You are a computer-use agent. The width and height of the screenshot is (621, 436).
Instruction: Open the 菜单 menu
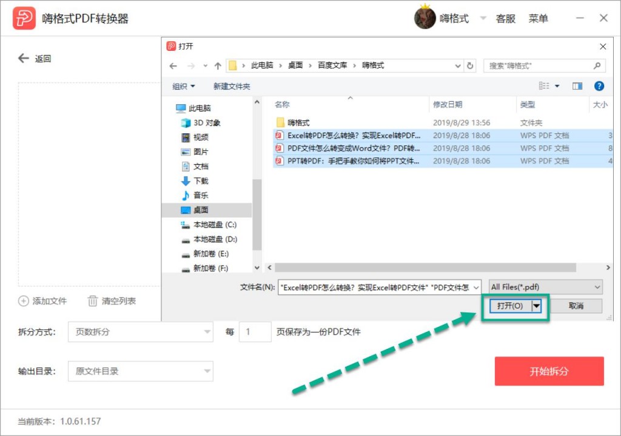point(539,18)
